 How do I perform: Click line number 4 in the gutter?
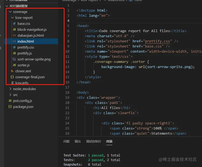[68, 21]
